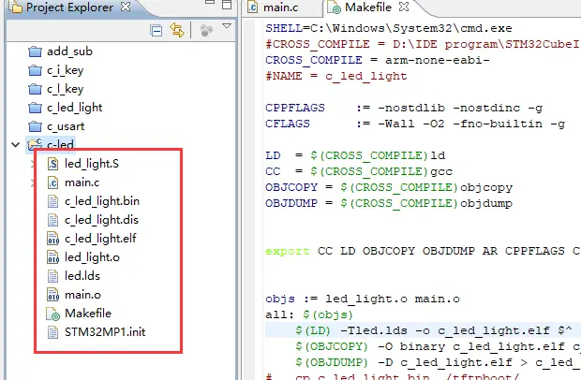Viewport: 581px width, 380px height.
Task: Expand the led_light.S tree node arrow
Action: [33, 164]
